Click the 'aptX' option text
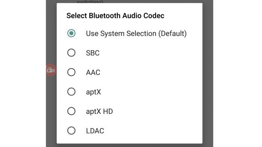Viewport: 262px width, 147px height. tap(94, 92)
